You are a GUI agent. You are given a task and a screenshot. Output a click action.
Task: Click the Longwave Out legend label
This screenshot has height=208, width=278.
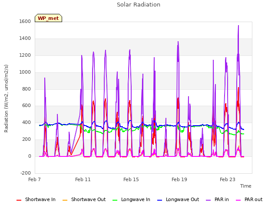(182, 199)
